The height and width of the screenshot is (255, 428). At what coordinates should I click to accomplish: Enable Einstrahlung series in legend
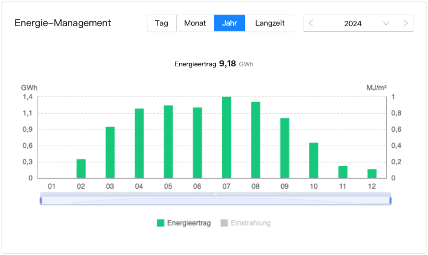point(251,223)
